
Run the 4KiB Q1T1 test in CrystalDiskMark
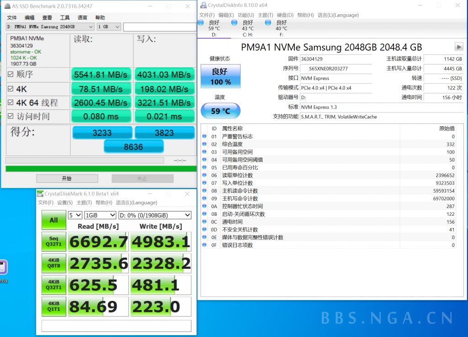coord(53,306)
